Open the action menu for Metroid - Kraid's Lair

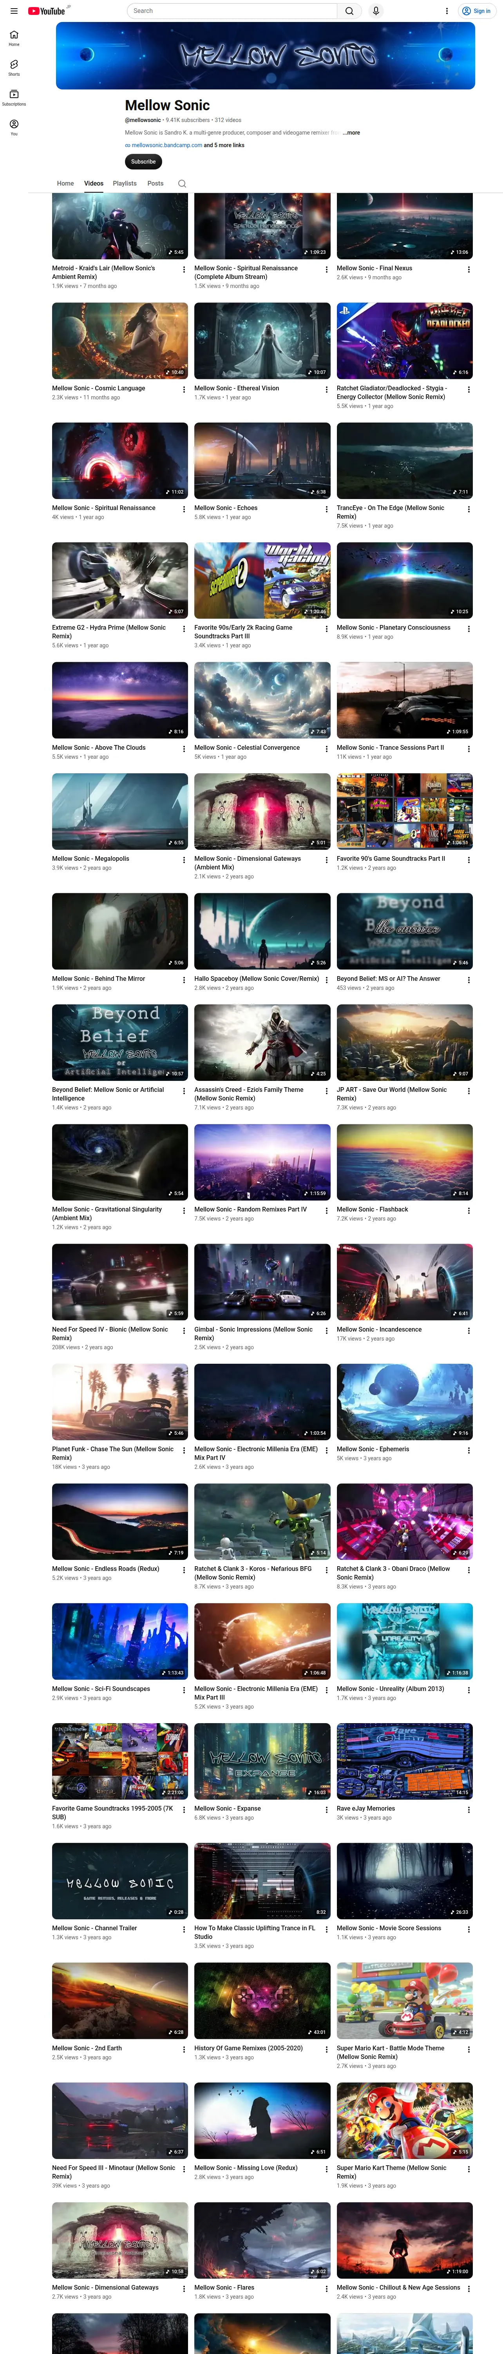(183, 270)
